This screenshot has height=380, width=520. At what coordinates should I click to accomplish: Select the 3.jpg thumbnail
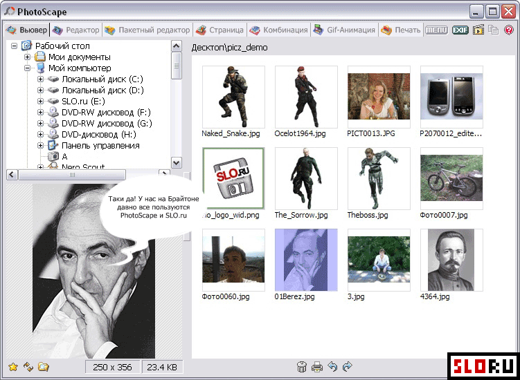pos(379,260)
